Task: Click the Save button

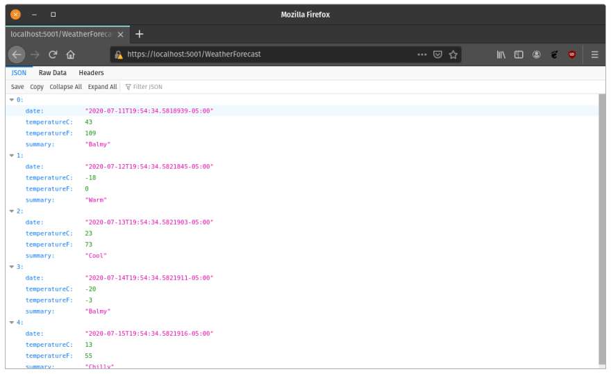Action: point(17,87)
